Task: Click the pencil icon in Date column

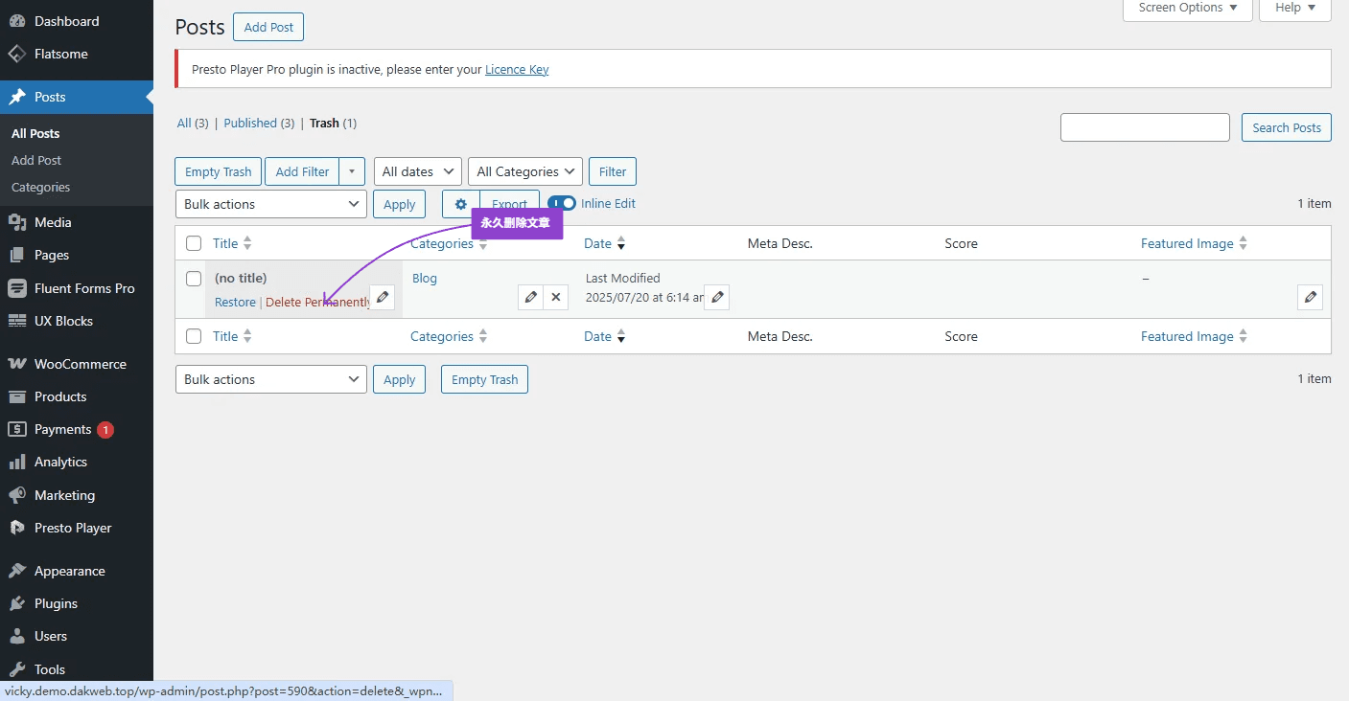Action: point(716,297)
